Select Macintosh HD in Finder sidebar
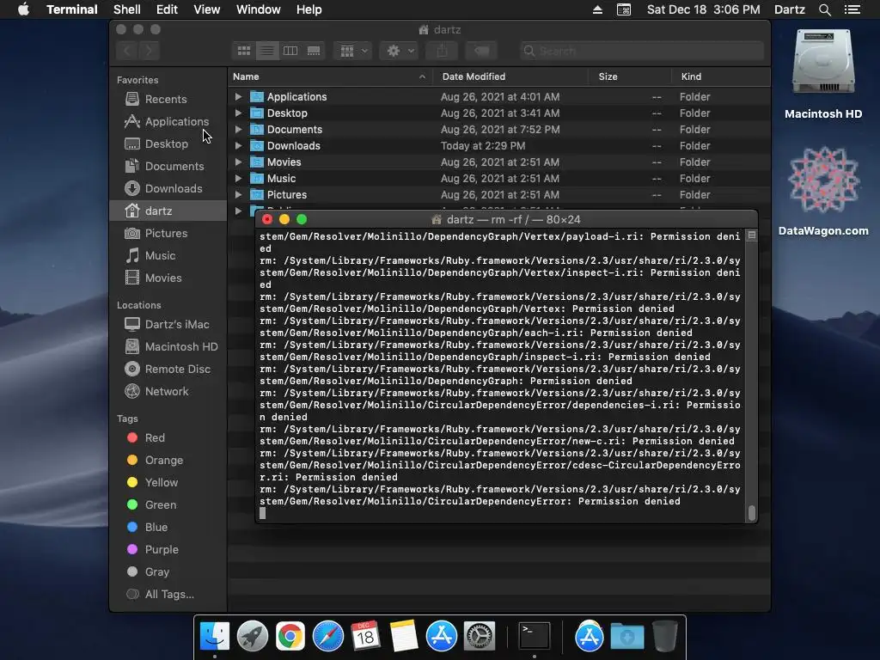880x660 pixels. 168,347
